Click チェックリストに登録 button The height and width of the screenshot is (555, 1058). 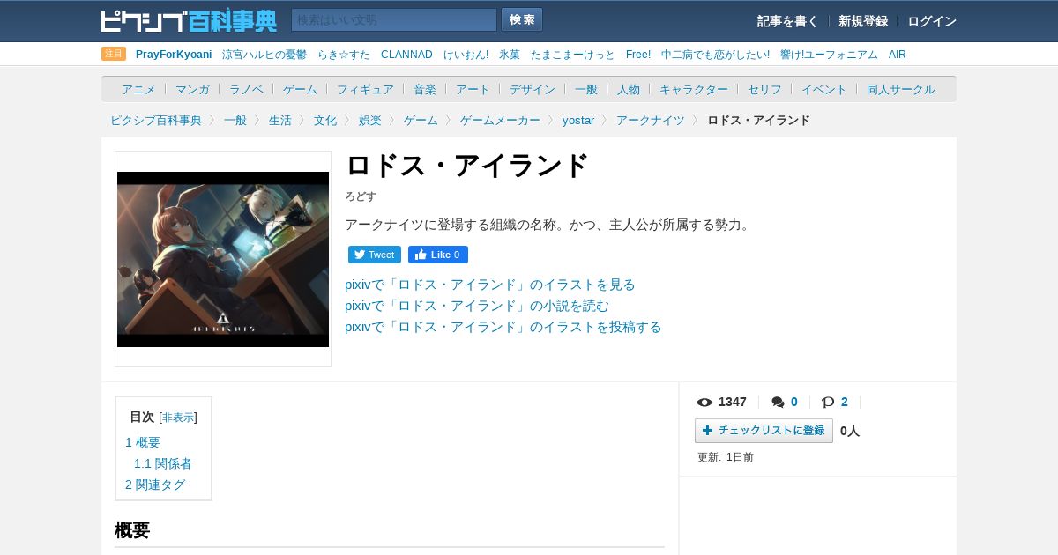pos(764,431)
